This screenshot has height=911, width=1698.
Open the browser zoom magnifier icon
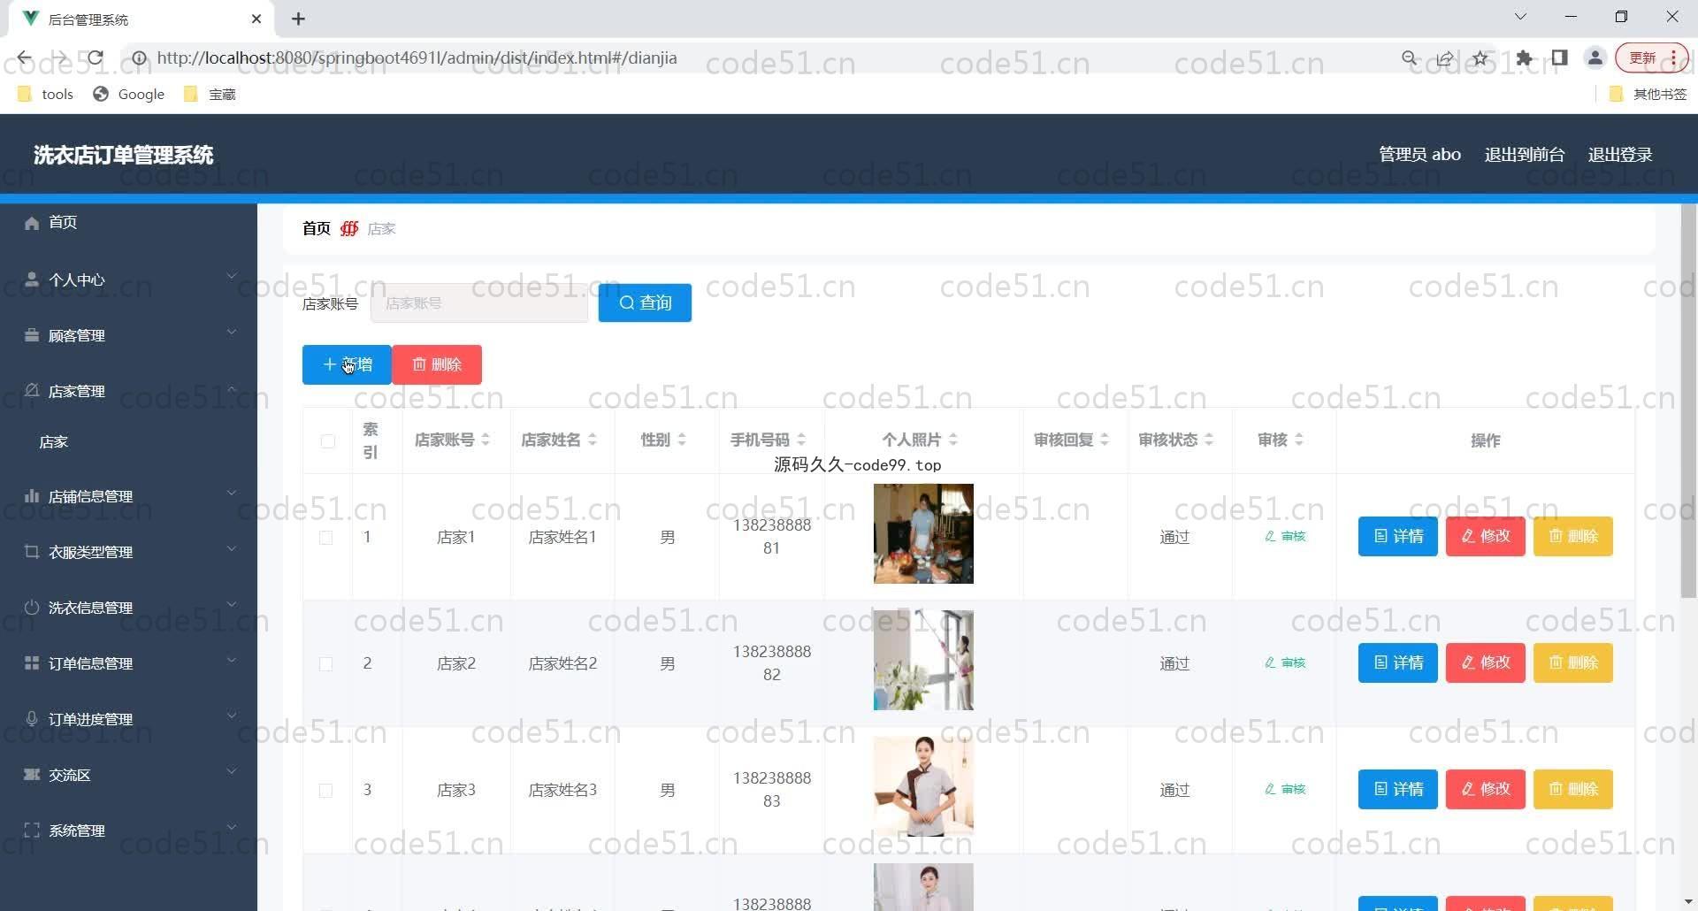point(1410,58)
